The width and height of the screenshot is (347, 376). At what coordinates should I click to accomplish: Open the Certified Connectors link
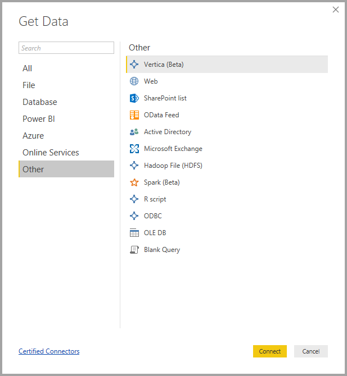click(x=49, y=351)
